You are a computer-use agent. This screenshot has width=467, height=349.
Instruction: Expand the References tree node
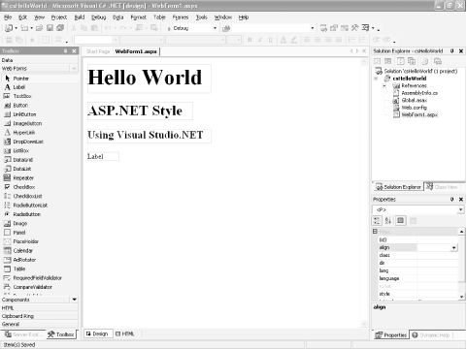tap(384, 85)
